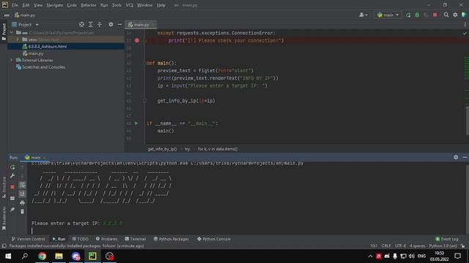Toggle scroll to end in Run console
Viewport: 469px width, 263px height.
[22, 194]
